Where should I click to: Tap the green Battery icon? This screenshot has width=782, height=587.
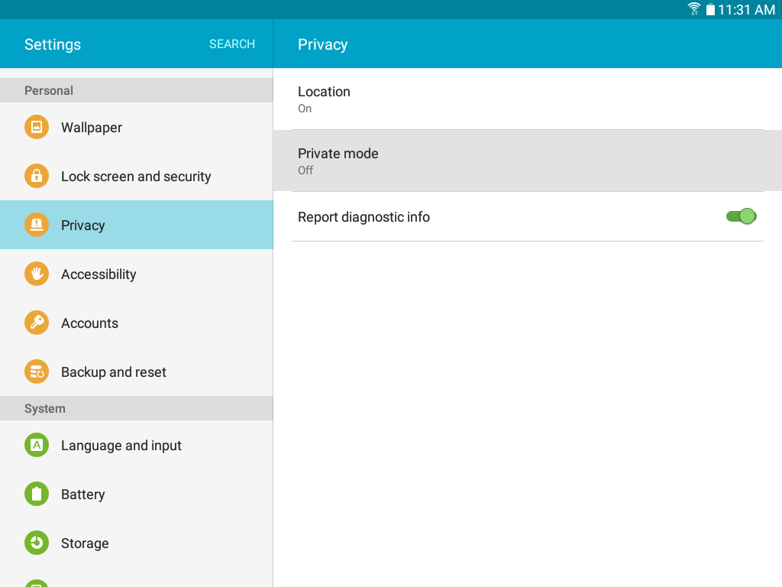click(x=37, y=495)
